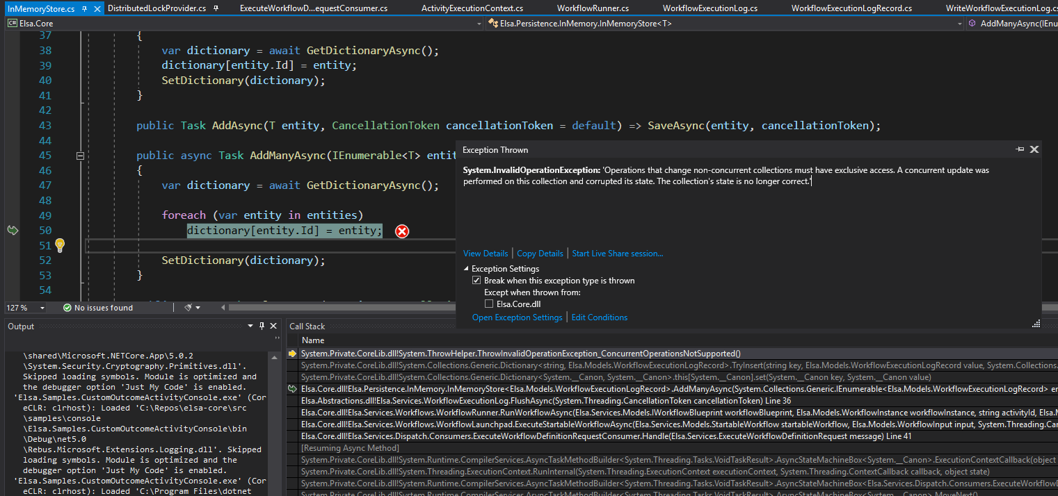
Task: Select WorkflowRunner.RunWorkflowAsync stack frame
Action: (679, 413)
